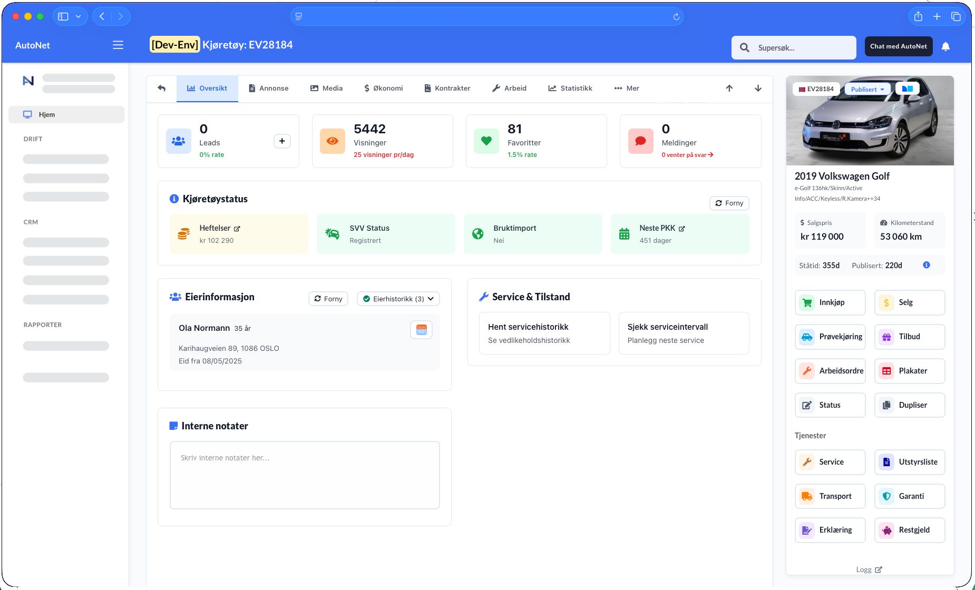Click the search magnifier in Supersøk field
Screen dimensions: 975x590
pos(745,47)
